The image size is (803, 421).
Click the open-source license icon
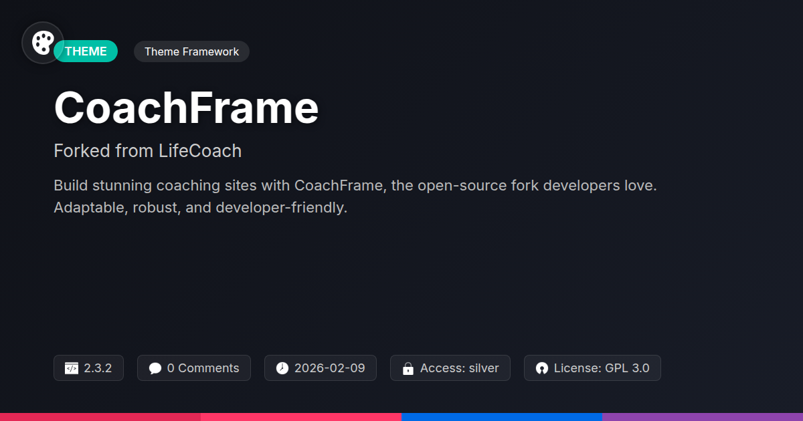point(542,368)
